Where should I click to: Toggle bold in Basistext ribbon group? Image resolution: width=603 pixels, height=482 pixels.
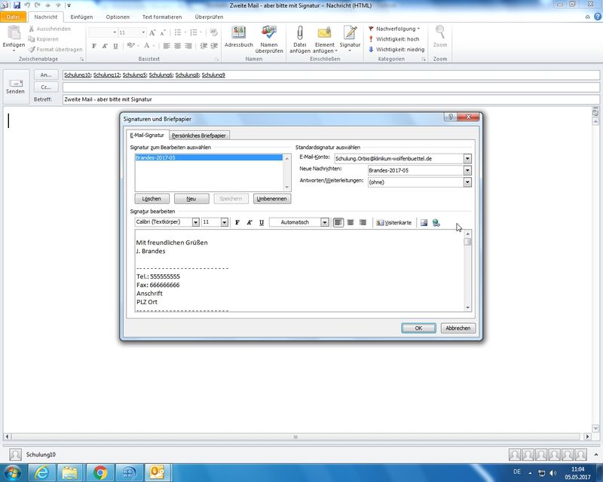tap(94, 46)
